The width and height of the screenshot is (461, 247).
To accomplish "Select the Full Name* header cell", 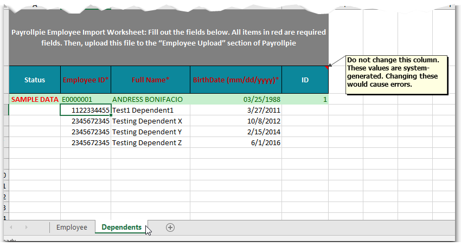I will pos(151,80).
